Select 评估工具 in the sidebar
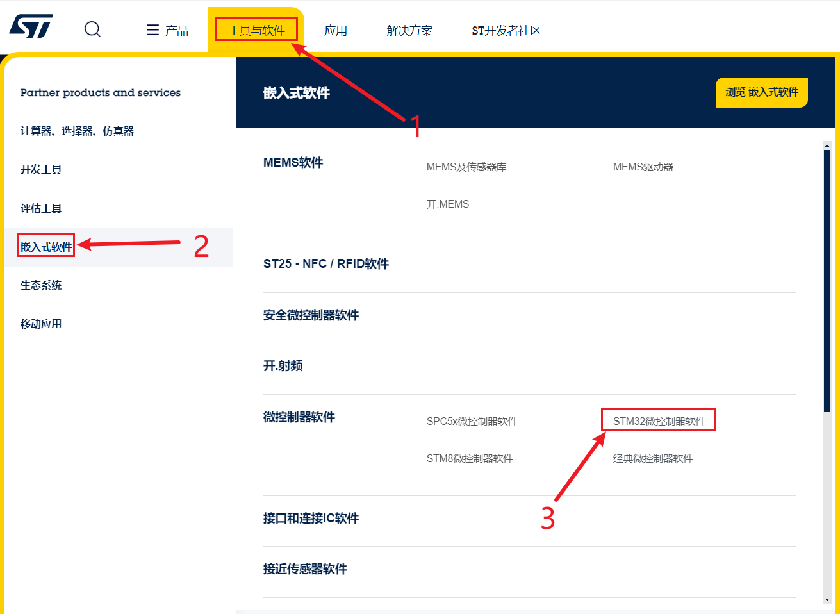The image size is (840, 614). (x=41, y=208)
